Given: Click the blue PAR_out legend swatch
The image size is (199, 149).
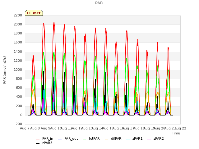Looking at the screenshot, I should pos(60,139).
